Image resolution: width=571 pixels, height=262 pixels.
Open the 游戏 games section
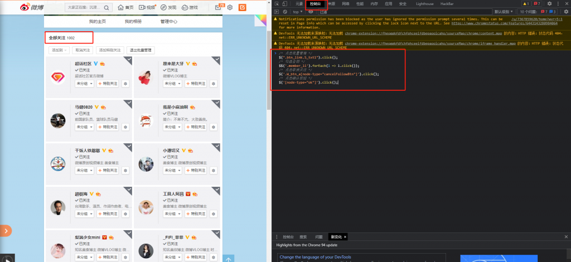190,8
